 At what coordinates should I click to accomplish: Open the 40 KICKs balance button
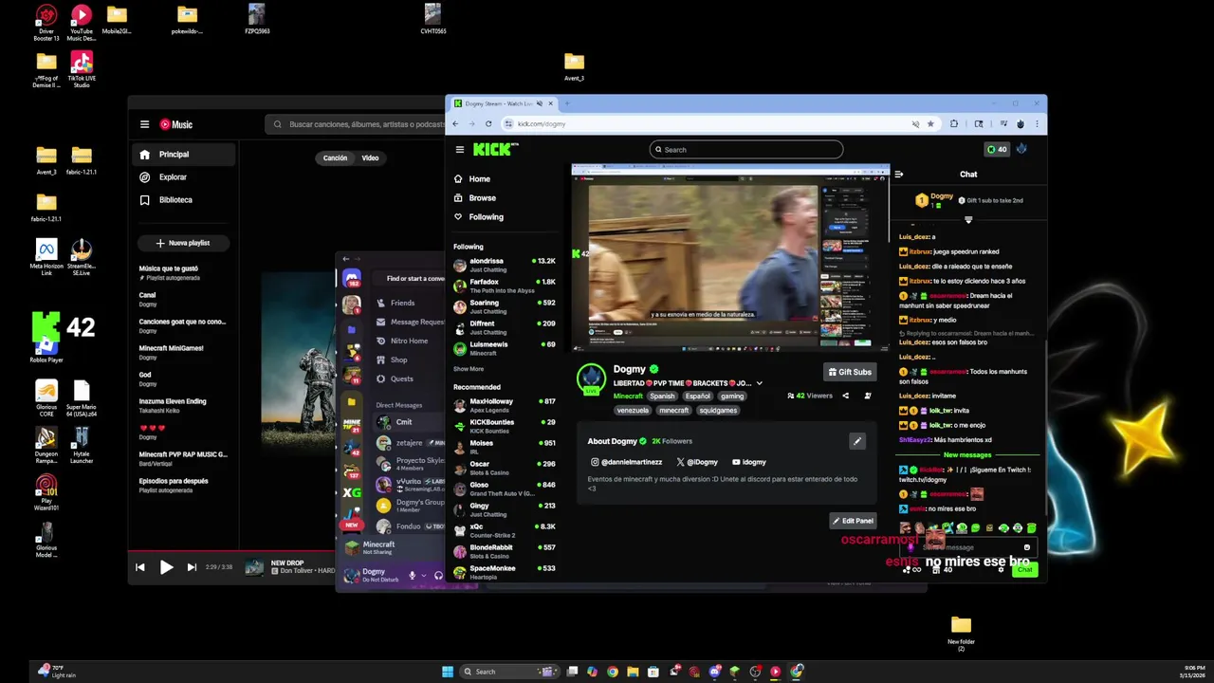coord(996,149)
